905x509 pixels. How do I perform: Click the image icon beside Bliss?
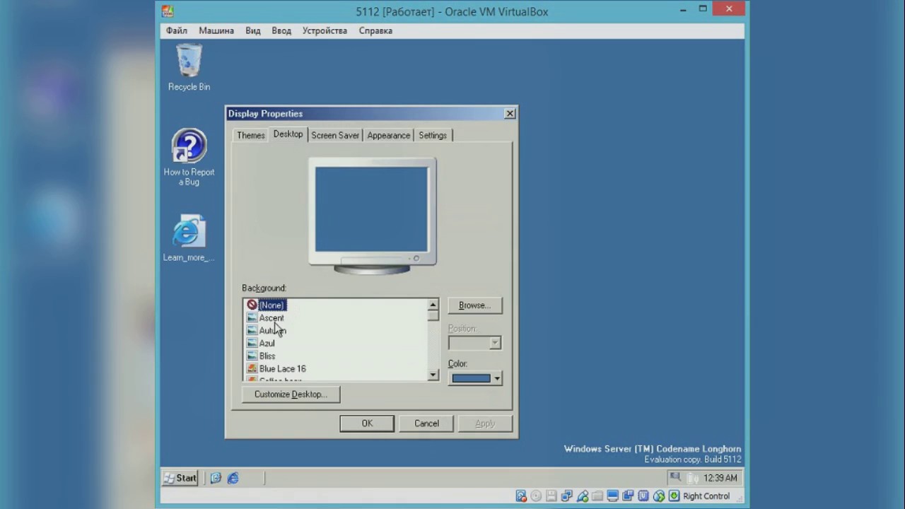click(x=252, y=356)
